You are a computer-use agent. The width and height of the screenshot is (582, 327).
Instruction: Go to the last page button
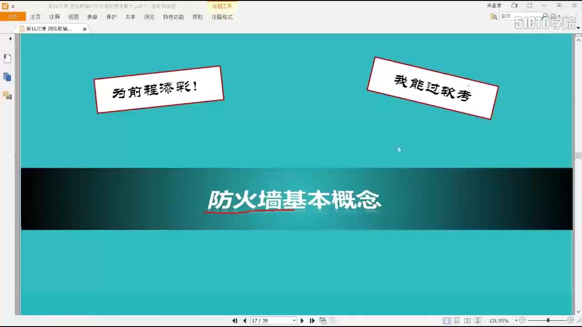(312, 321)
